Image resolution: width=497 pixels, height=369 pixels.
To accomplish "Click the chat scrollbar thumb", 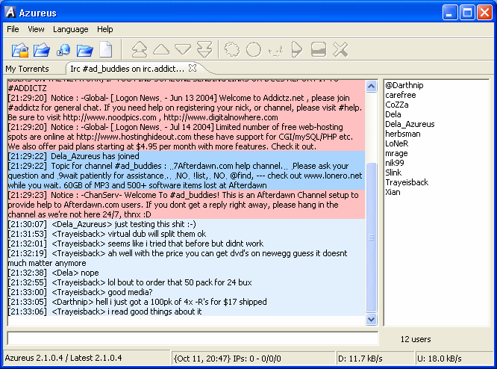I will pyautogui.click(x=371, y=237).
